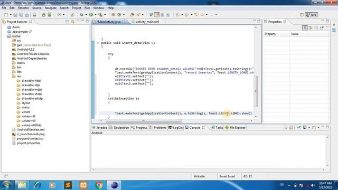
Task: Click the New Java Package icon
Action: pos(113,15)
